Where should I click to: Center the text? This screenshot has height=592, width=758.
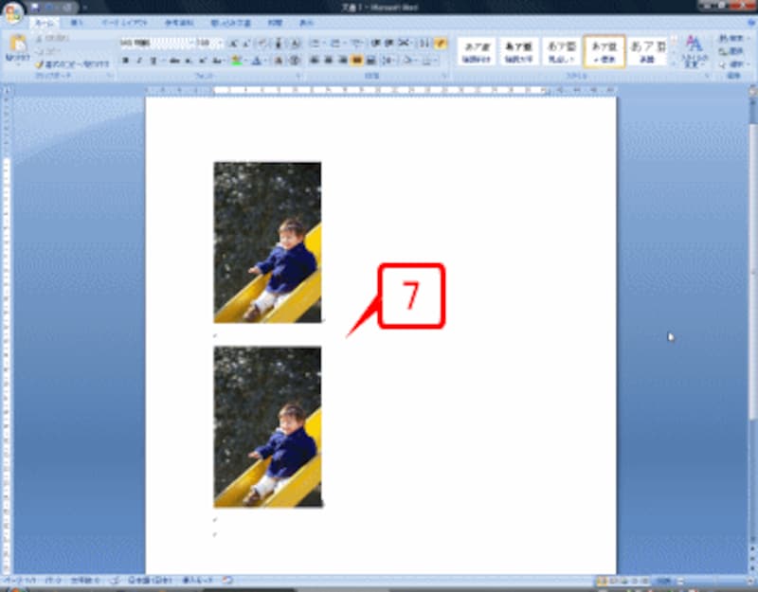(x=329, y=61)
